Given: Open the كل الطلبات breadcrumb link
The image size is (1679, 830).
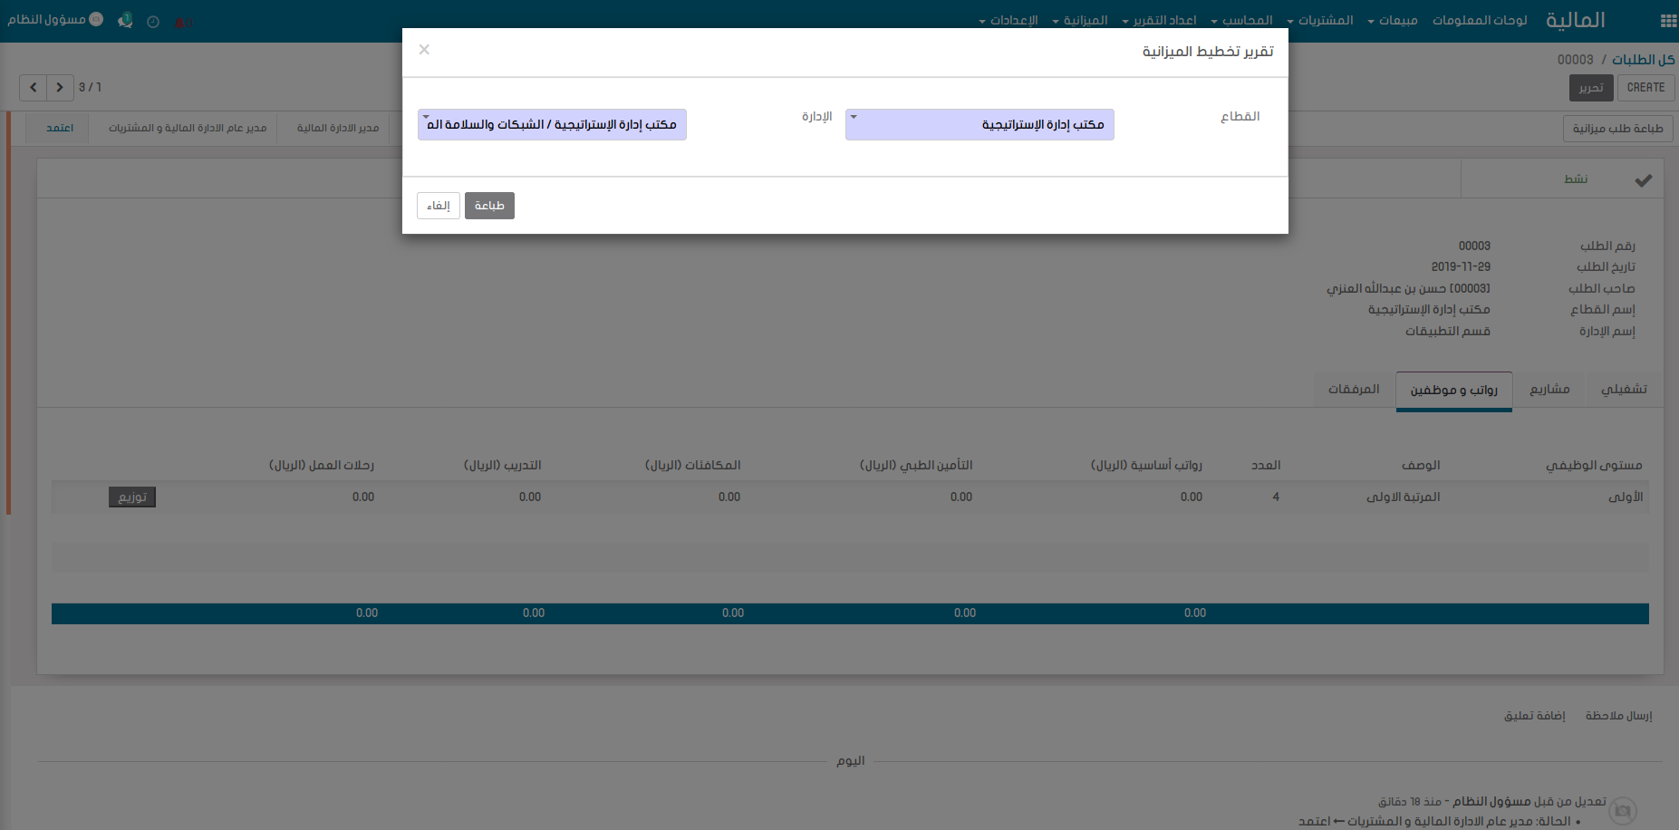Looking at the screenshot, I should click(1643, 60).
